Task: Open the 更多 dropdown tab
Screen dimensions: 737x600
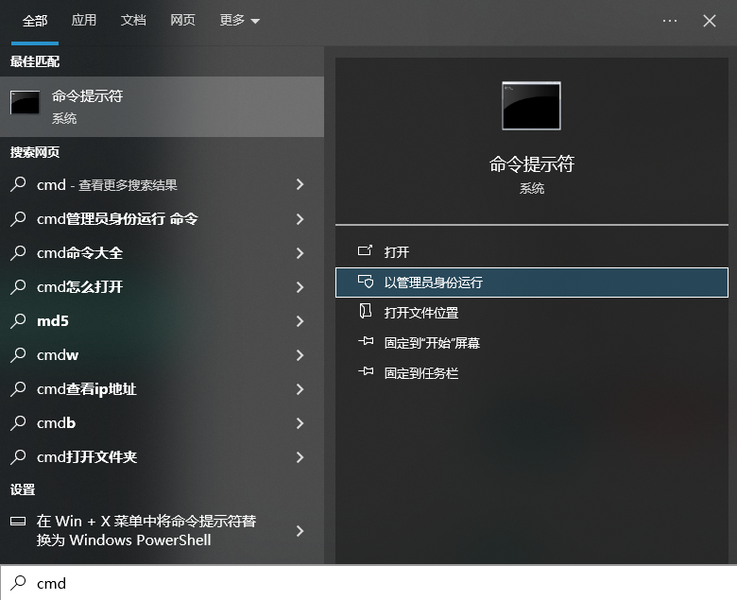Action: point(239,20)
